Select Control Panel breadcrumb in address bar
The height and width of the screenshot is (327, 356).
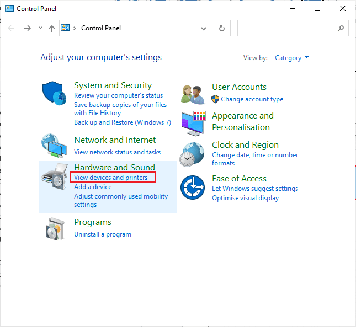click(101, 28)
